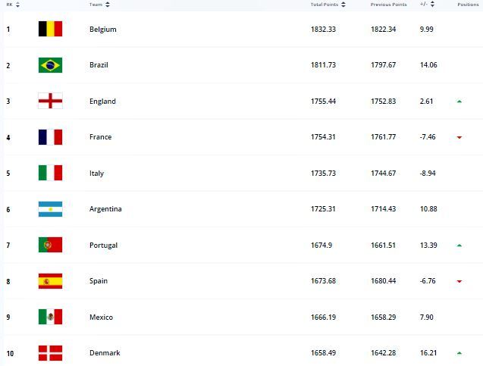The width and height of the screenshot is (483, 366).
Task: Click Brazil's total points value 1811.73
Action: [323, 65]
